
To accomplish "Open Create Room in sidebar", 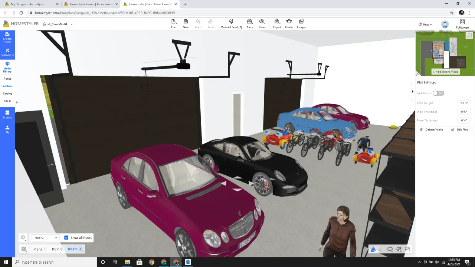I will click(7, 37).
